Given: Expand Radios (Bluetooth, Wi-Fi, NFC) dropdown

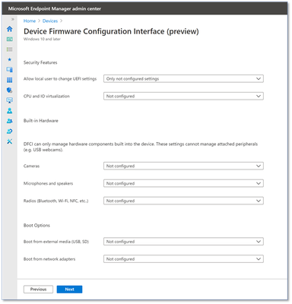Looking at the screenshot, I should (183, 201).
